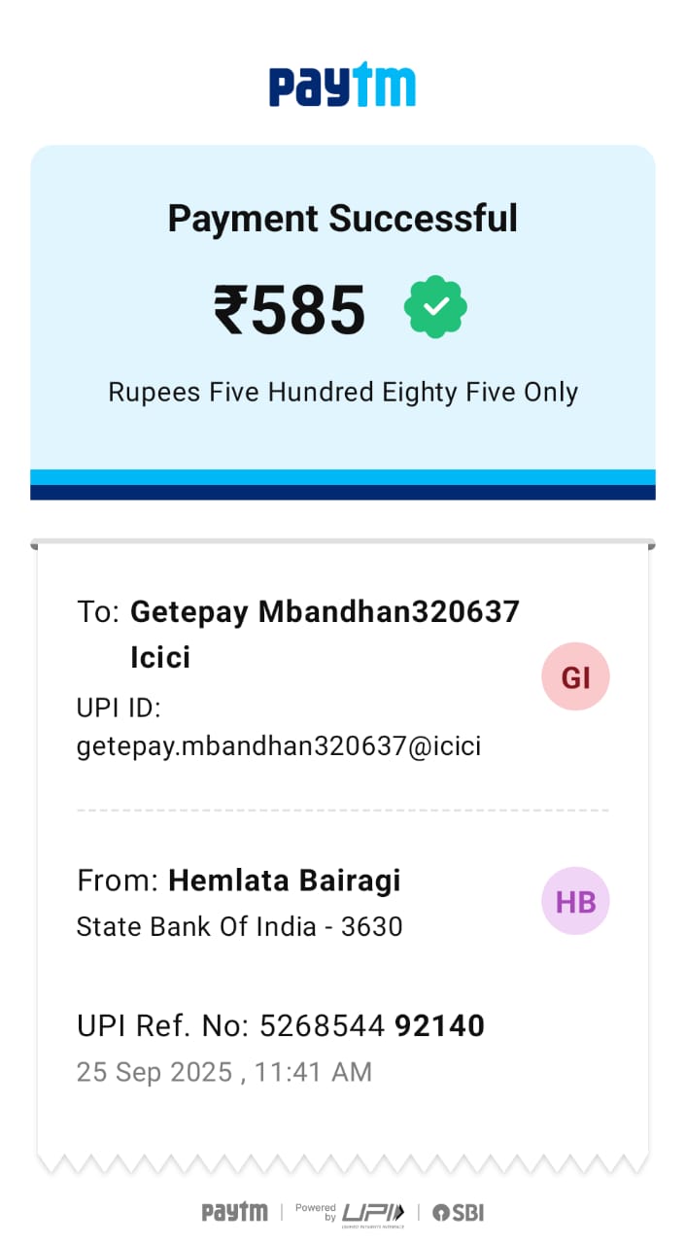The width and height of the screenshot is (686, 1244).
Task: Click the dark navy stripe under the amount card
Action: tap(342, 493)
